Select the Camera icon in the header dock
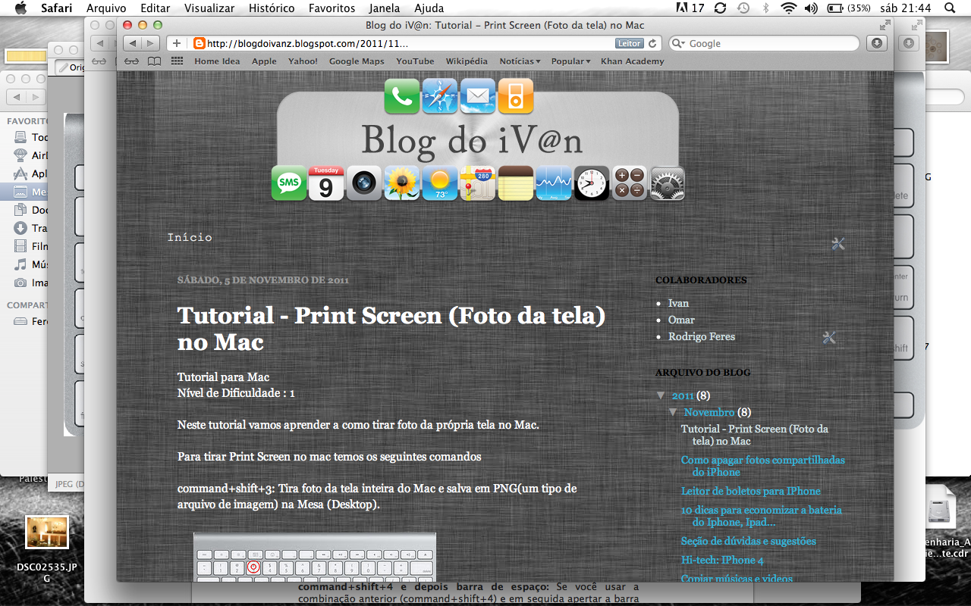971x606 pixels. point(364,183)
